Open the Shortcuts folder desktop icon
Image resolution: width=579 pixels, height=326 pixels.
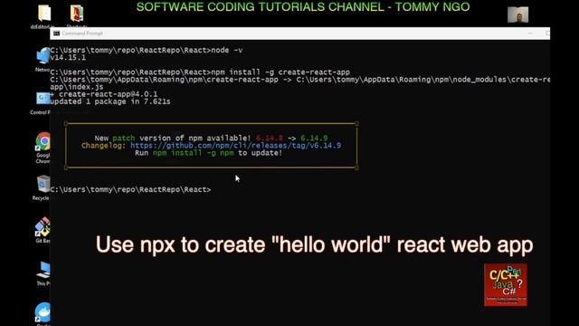(x=77, y=14)
